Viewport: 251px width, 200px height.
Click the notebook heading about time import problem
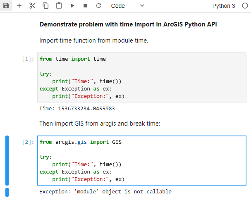(128, 24)
